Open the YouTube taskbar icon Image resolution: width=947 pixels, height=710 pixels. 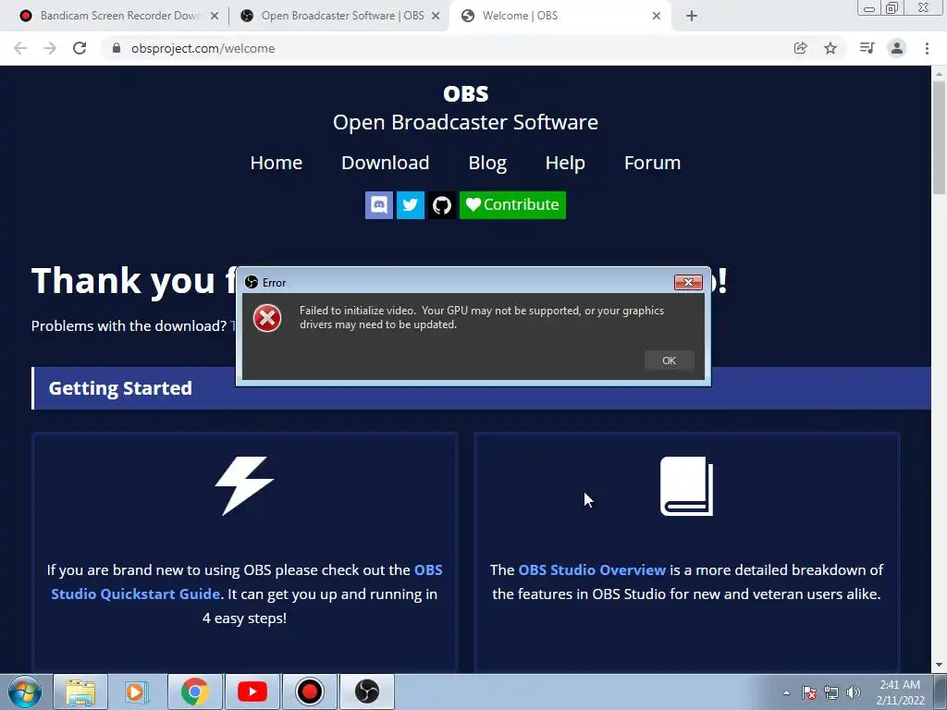[x=252, y=692]
